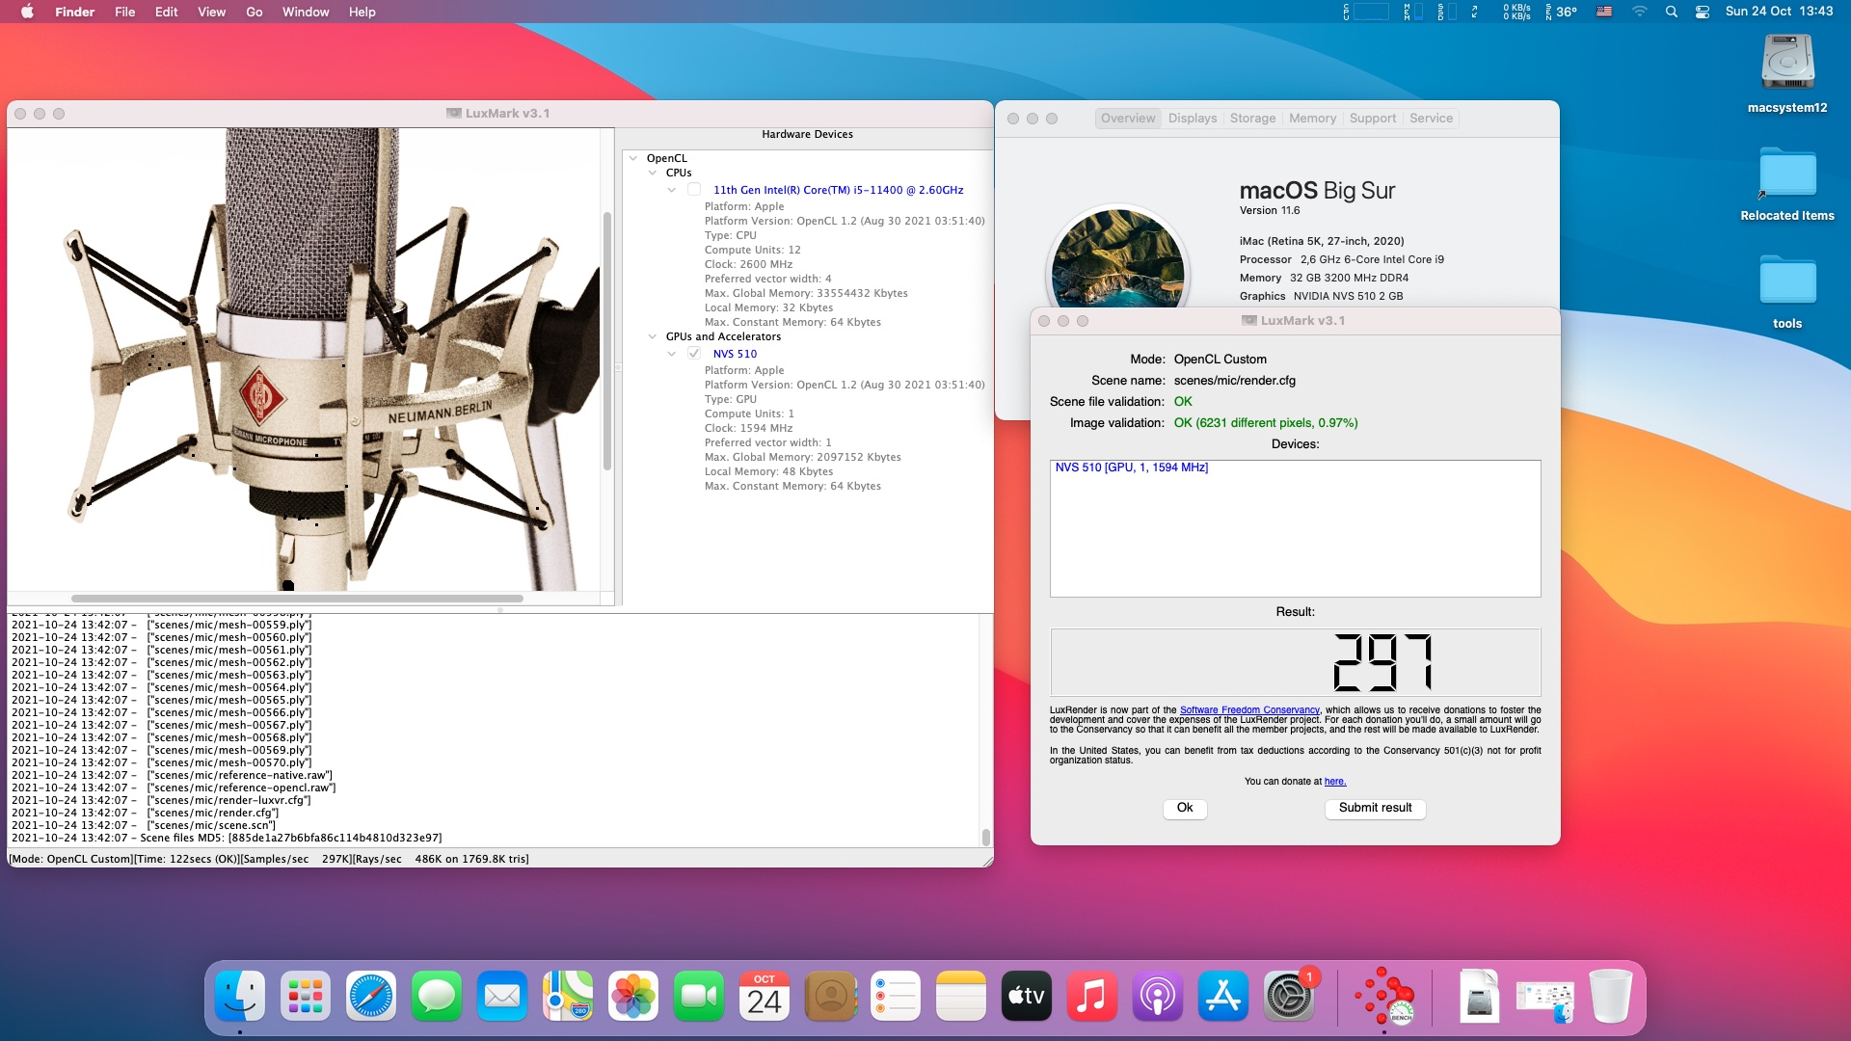Screen dimensions: 1851x1041
Task: Launch the LuxMark icon in Dock
Action: click(x=1384, y=996)
